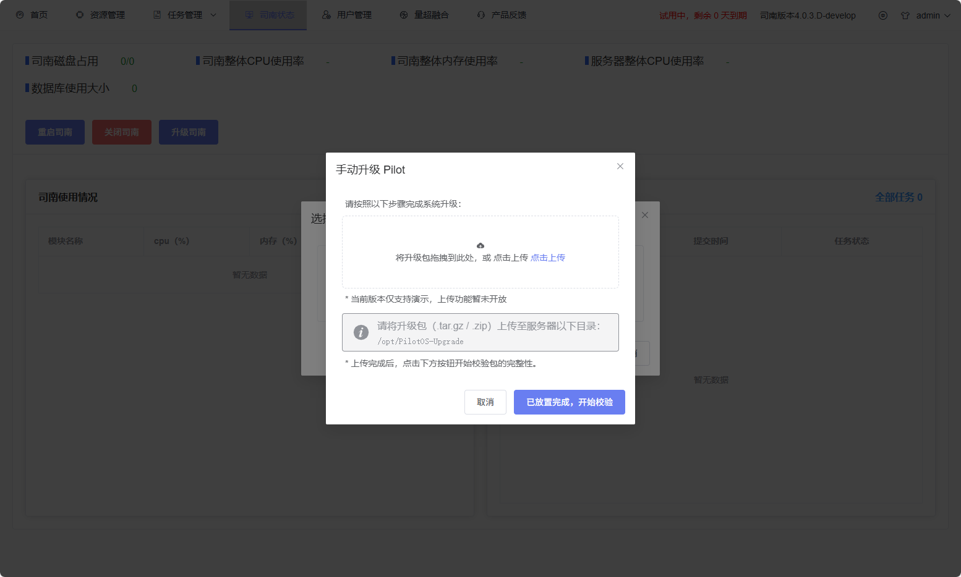Click the cloud upload icon in drop area

480,246
